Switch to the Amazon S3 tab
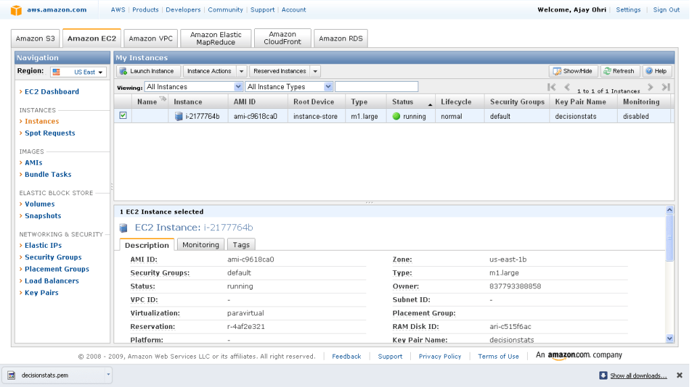 tap(35, 38)
